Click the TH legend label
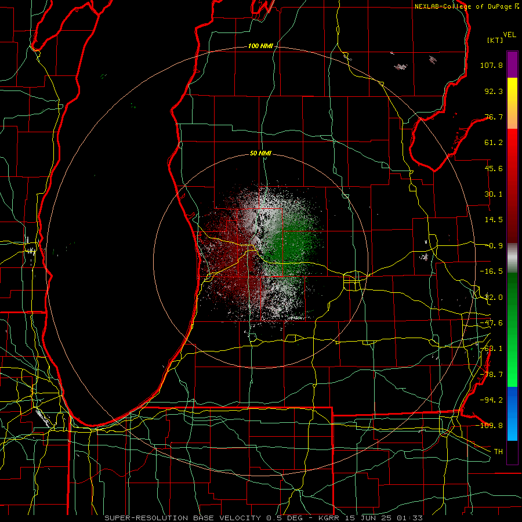Screen dimensions: 522x522 [x=498, y=452]
